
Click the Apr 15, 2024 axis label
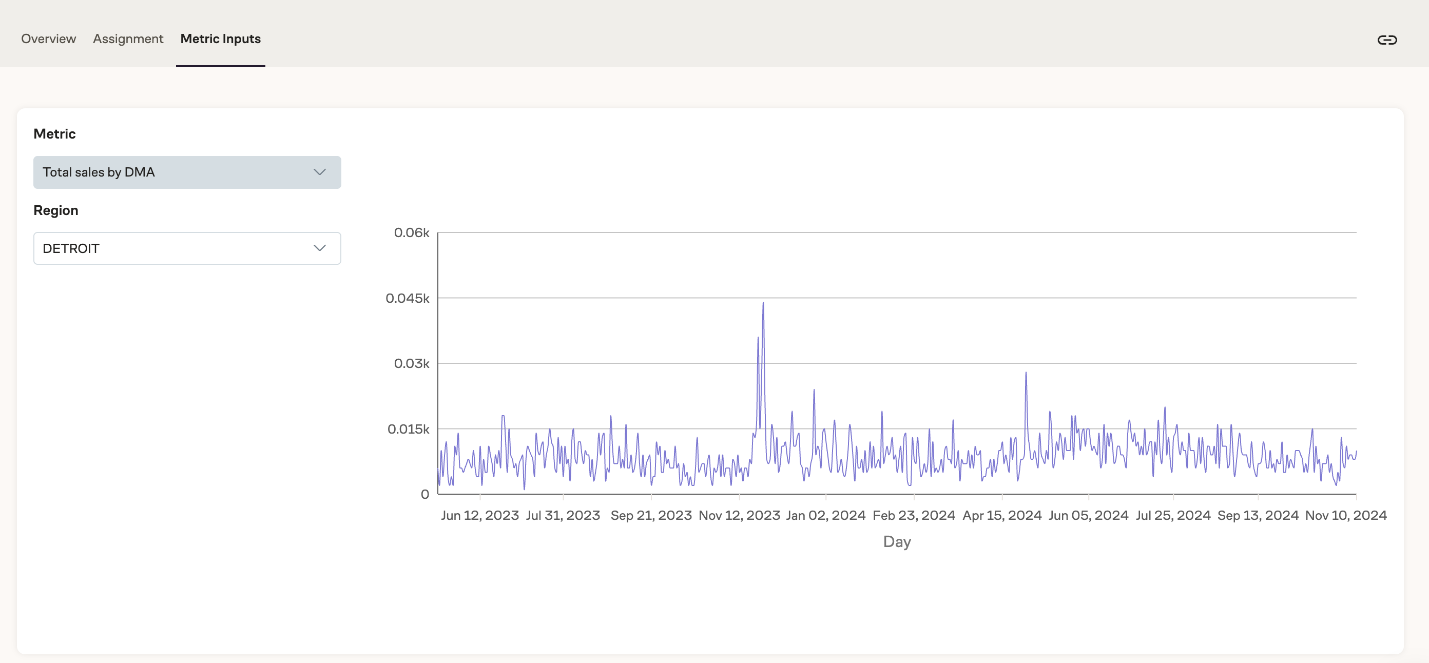pos(1002,515)
